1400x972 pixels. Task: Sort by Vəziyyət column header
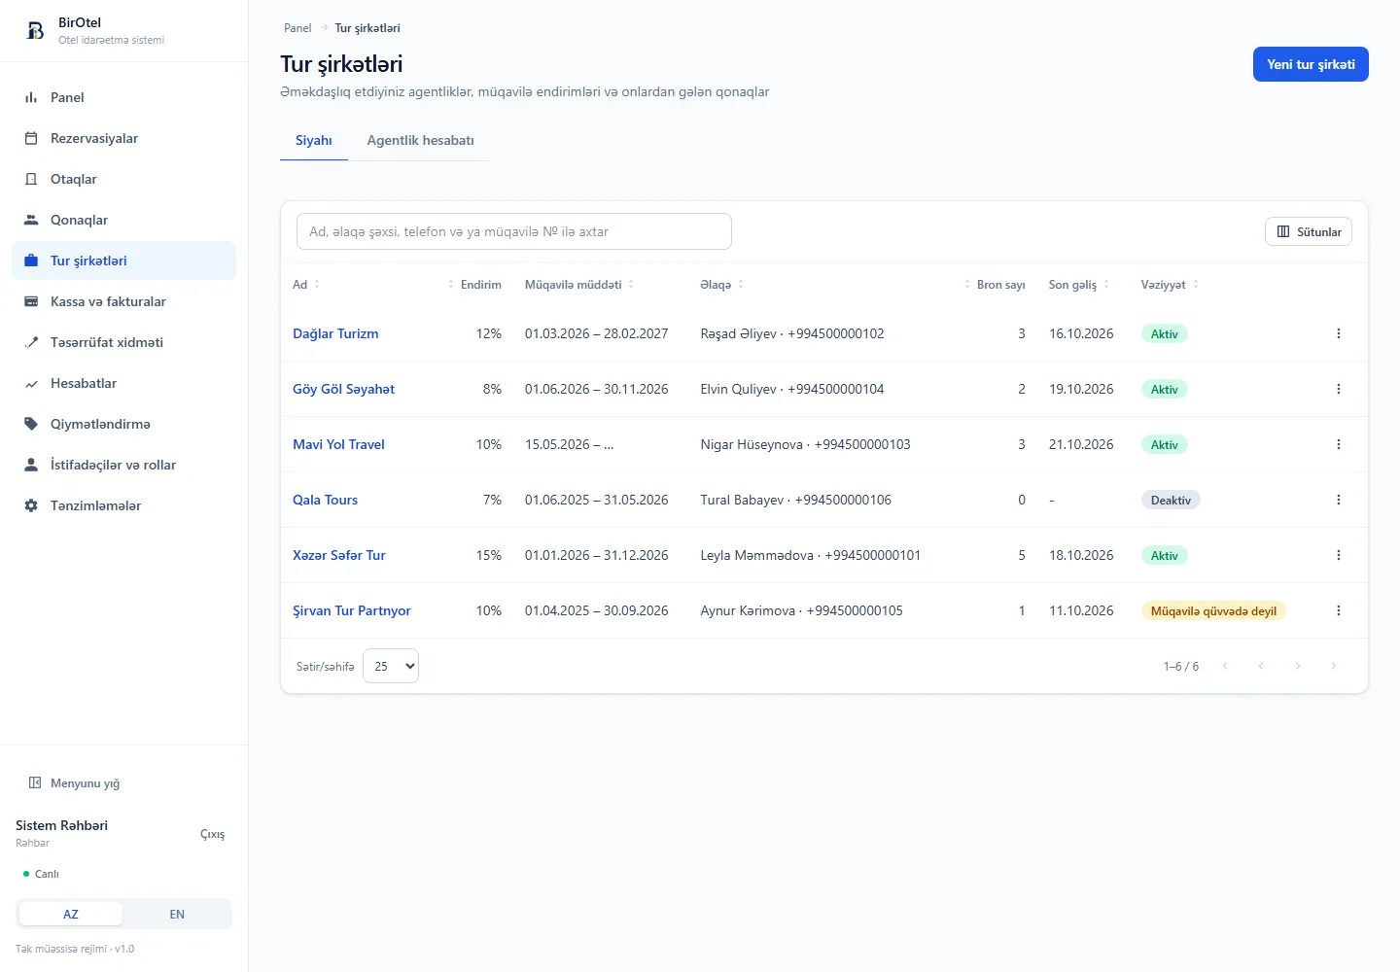pos(1170,285)
